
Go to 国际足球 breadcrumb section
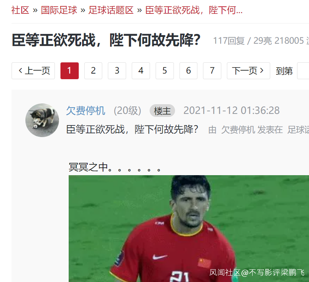[x=59, y=10]
